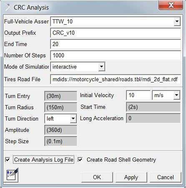Toggle the Create Analysis Log File checkbox
Screen dimensions: 186x188
8,160
